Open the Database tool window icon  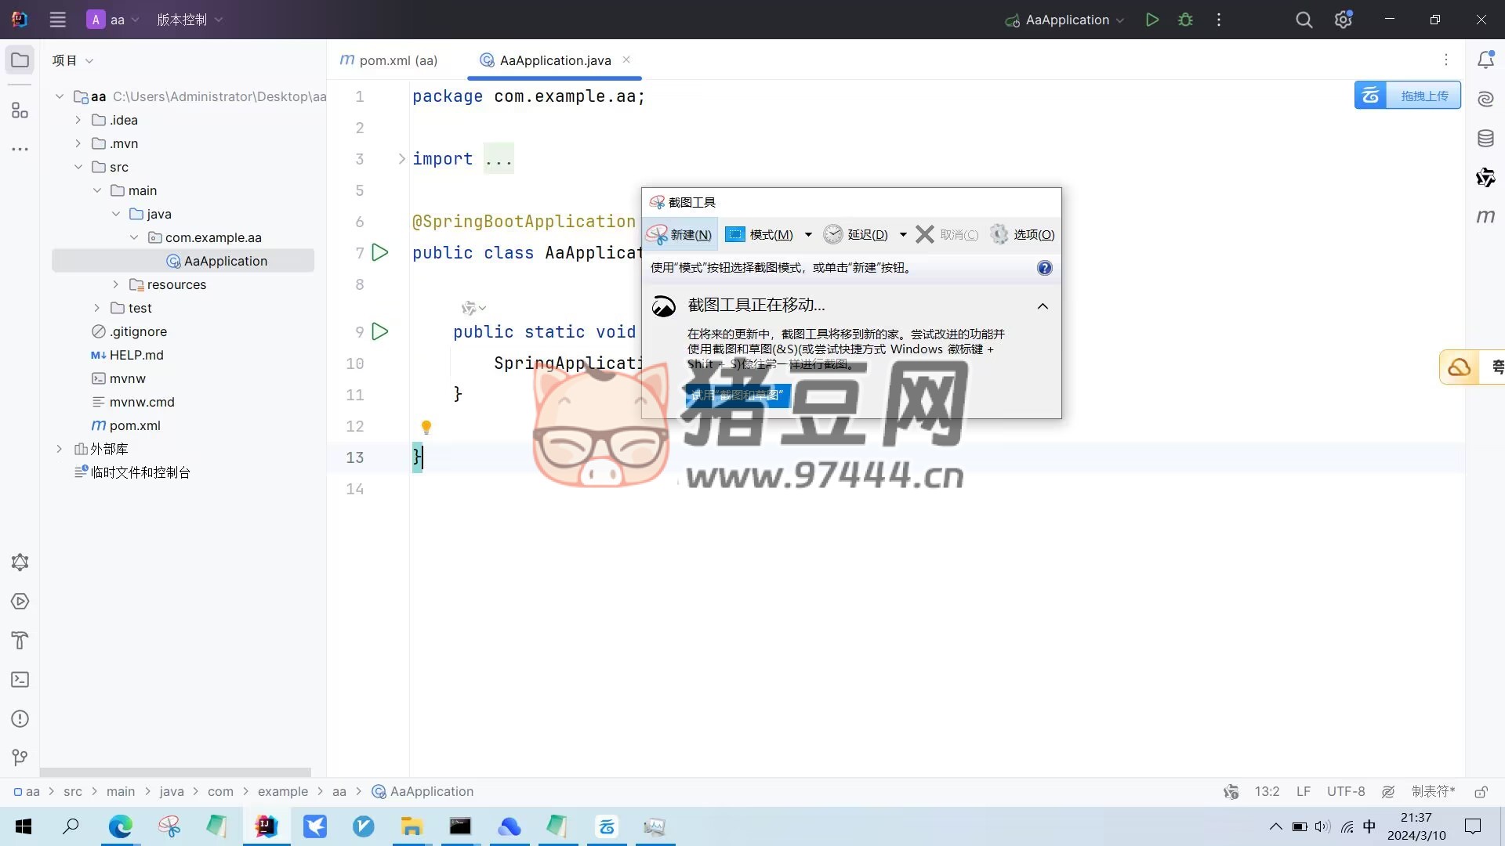coord(1485,139)
